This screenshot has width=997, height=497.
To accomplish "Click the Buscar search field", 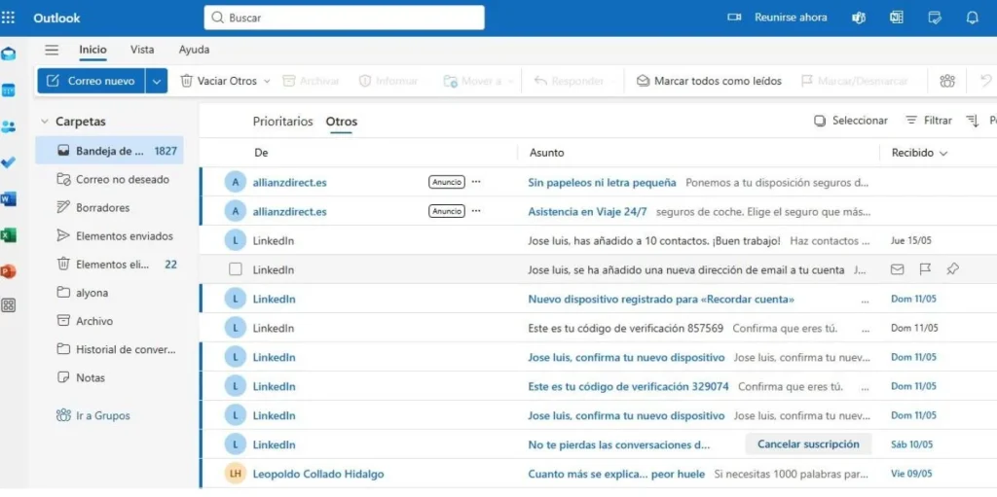I will [344, 18].
